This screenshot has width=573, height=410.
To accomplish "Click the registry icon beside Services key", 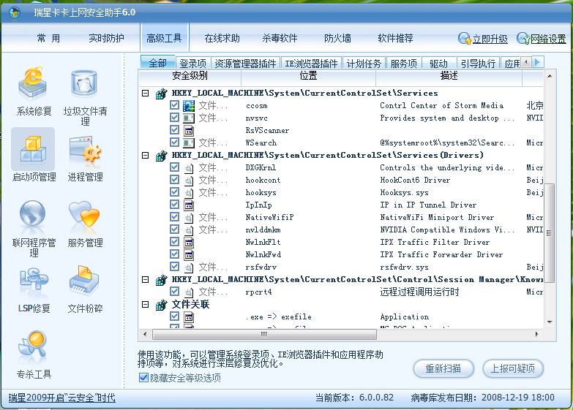I will pyautogui.click(x=161, y=94).
